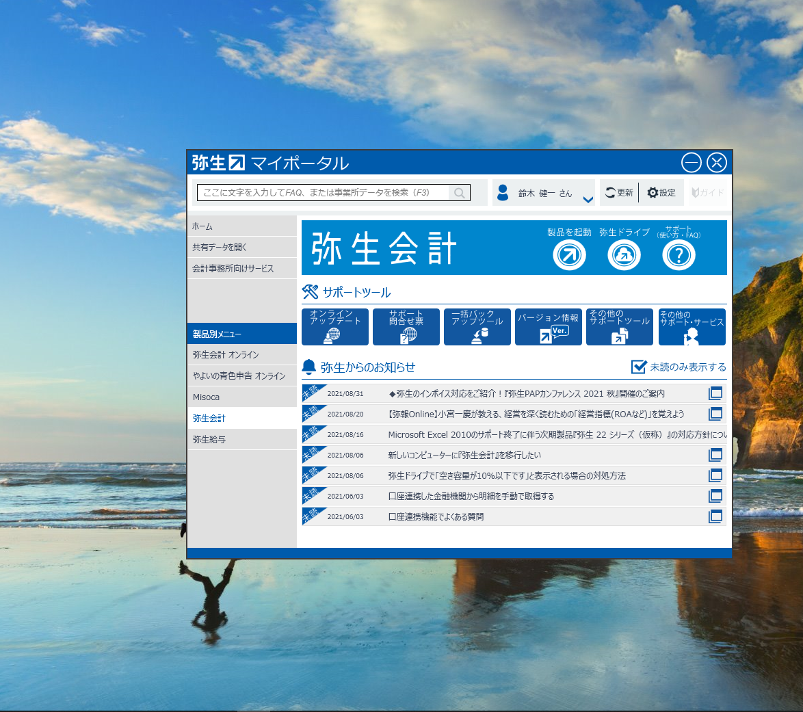Select ホーム in the left sidebar
The width and height of the screenshot is (803, 712).
point(241,226)
